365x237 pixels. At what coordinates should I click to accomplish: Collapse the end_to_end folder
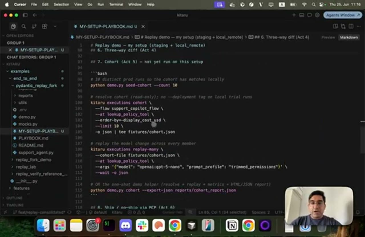25,78
